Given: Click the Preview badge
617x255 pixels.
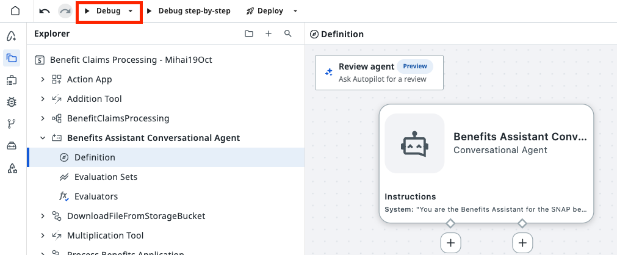Looking at the screenshot, I should 415,66.
